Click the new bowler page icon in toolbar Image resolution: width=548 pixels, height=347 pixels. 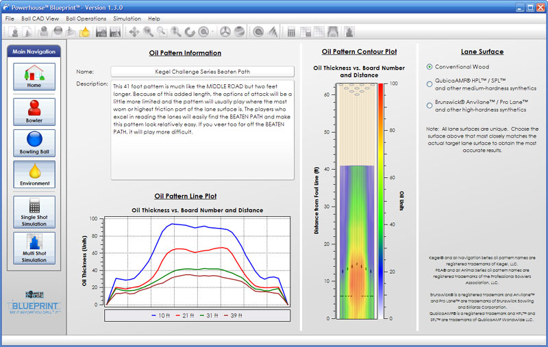coord(14,32)
